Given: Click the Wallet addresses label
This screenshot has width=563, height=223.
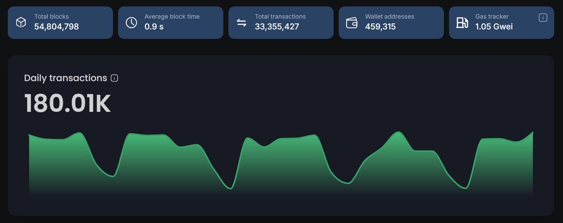Looking at the screenshot, I should click(x=390, y=16).
